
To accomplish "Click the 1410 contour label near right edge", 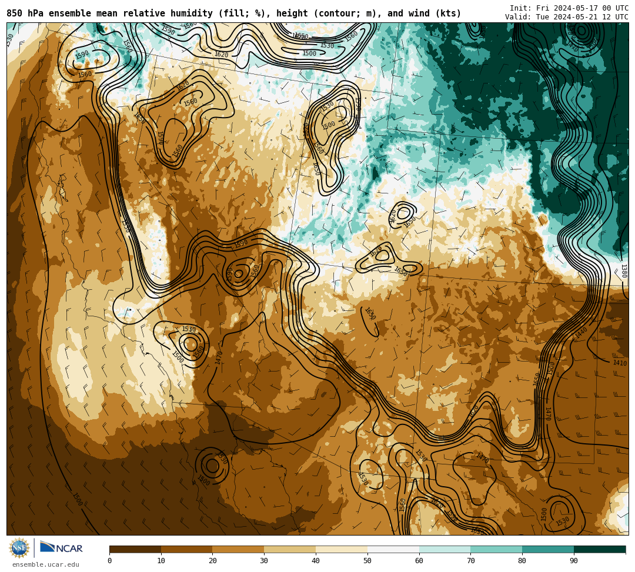I will 620,363.
